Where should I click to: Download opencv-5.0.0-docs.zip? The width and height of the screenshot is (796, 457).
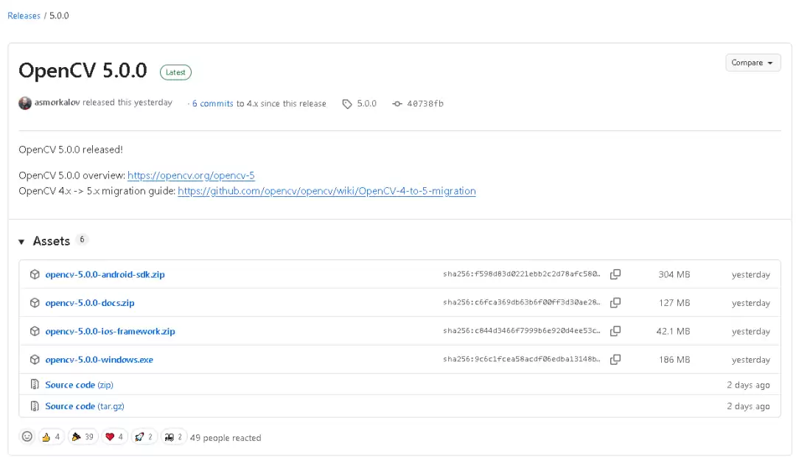point(90,303)
